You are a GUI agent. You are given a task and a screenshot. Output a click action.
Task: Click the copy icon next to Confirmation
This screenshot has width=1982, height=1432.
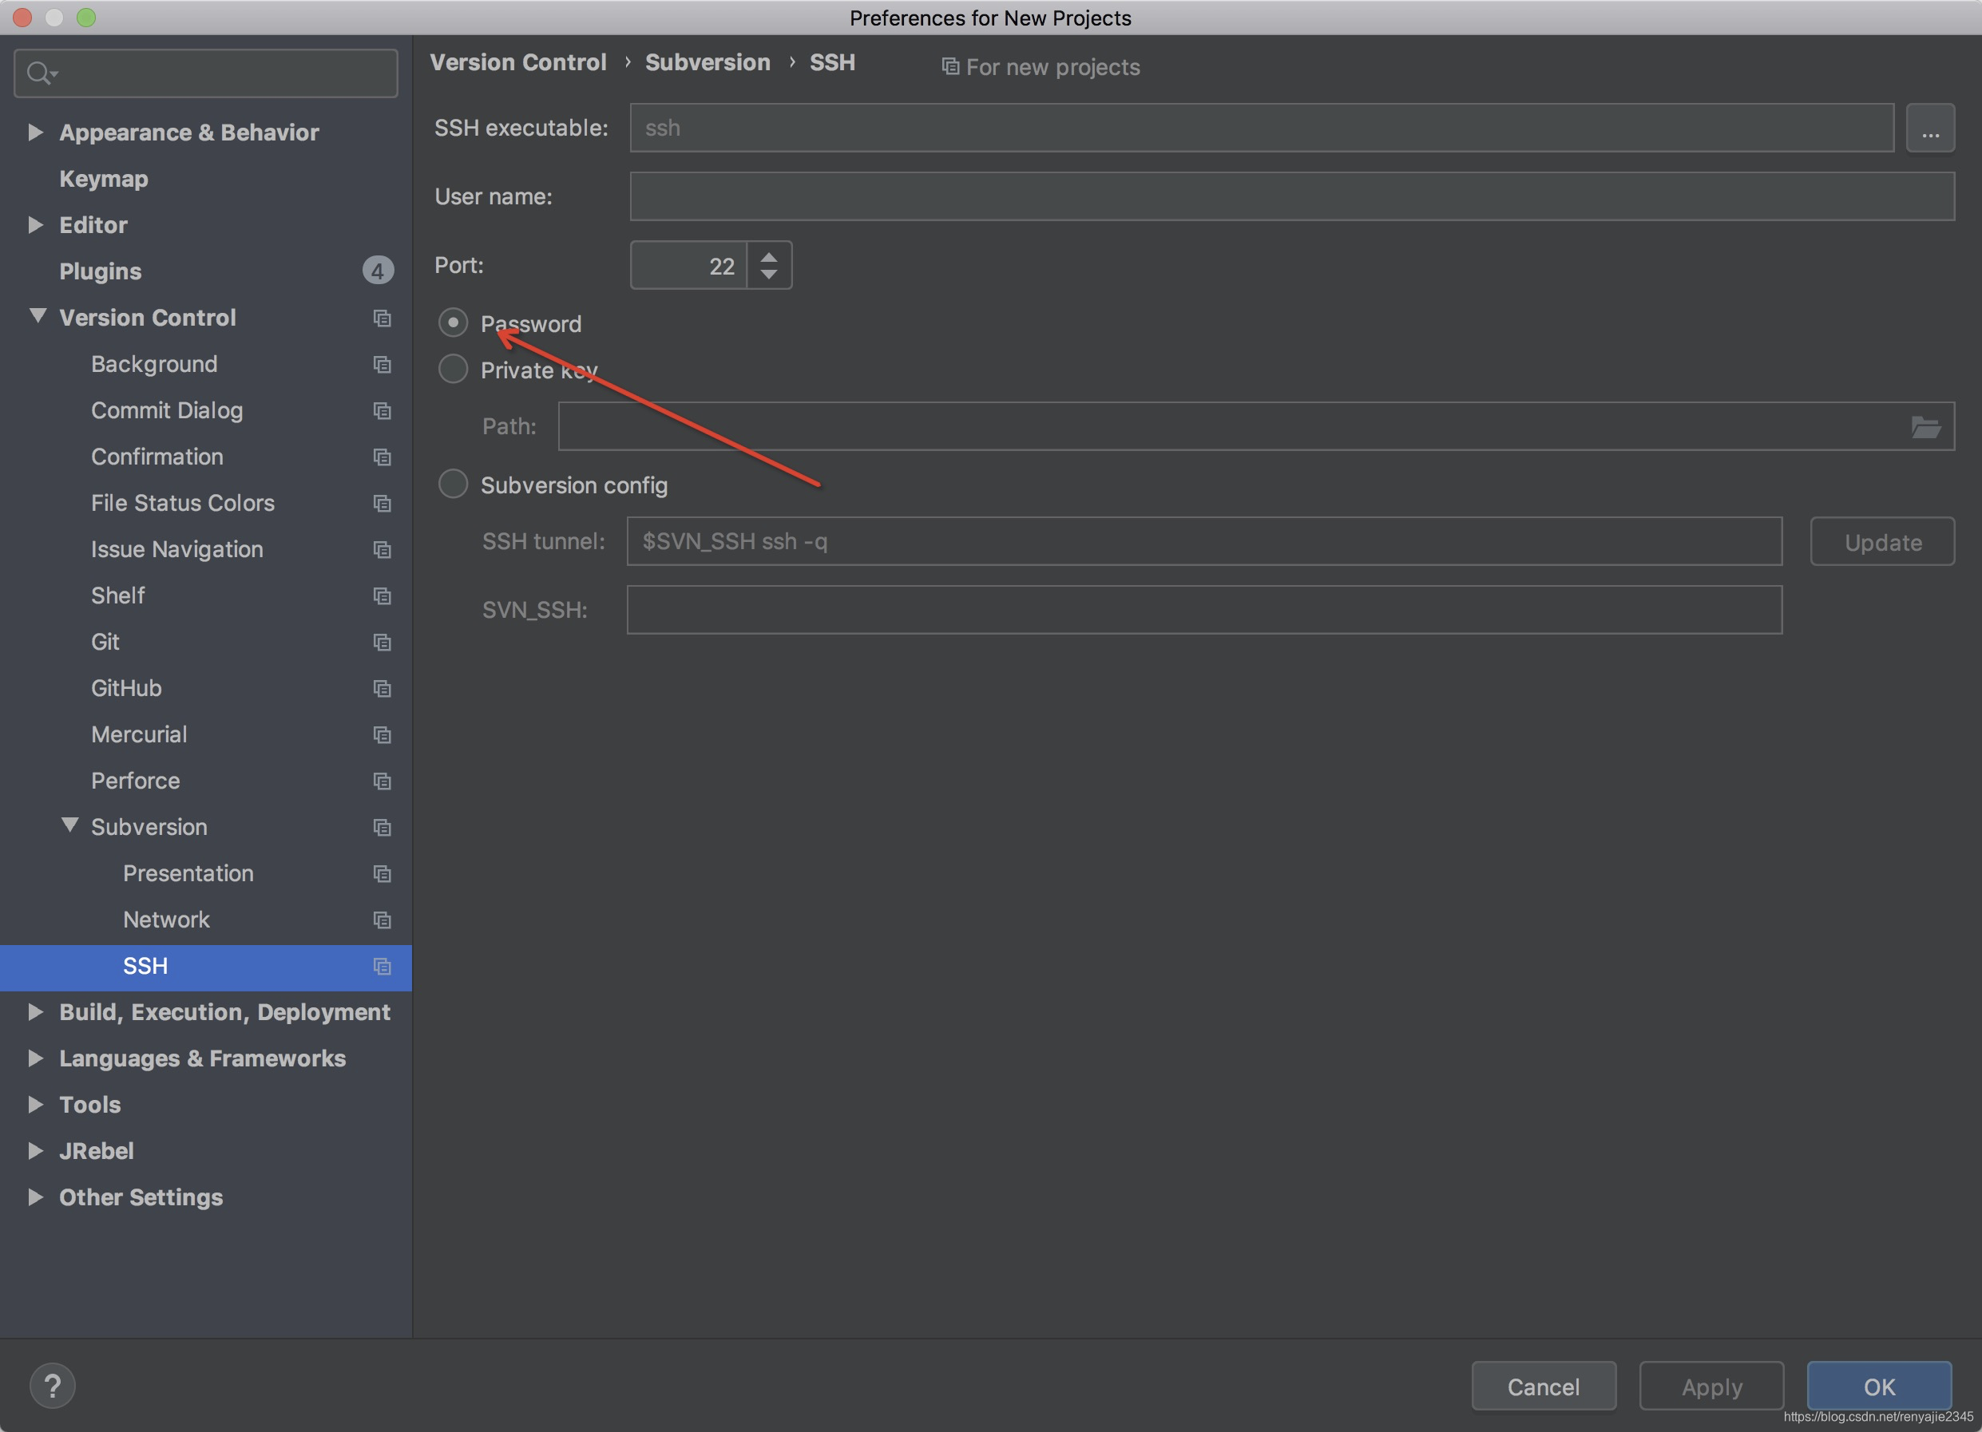[382, 457]
